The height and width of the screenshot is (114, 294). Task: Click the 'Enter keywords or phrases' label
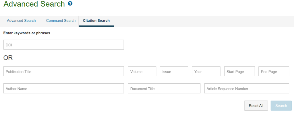27,33
